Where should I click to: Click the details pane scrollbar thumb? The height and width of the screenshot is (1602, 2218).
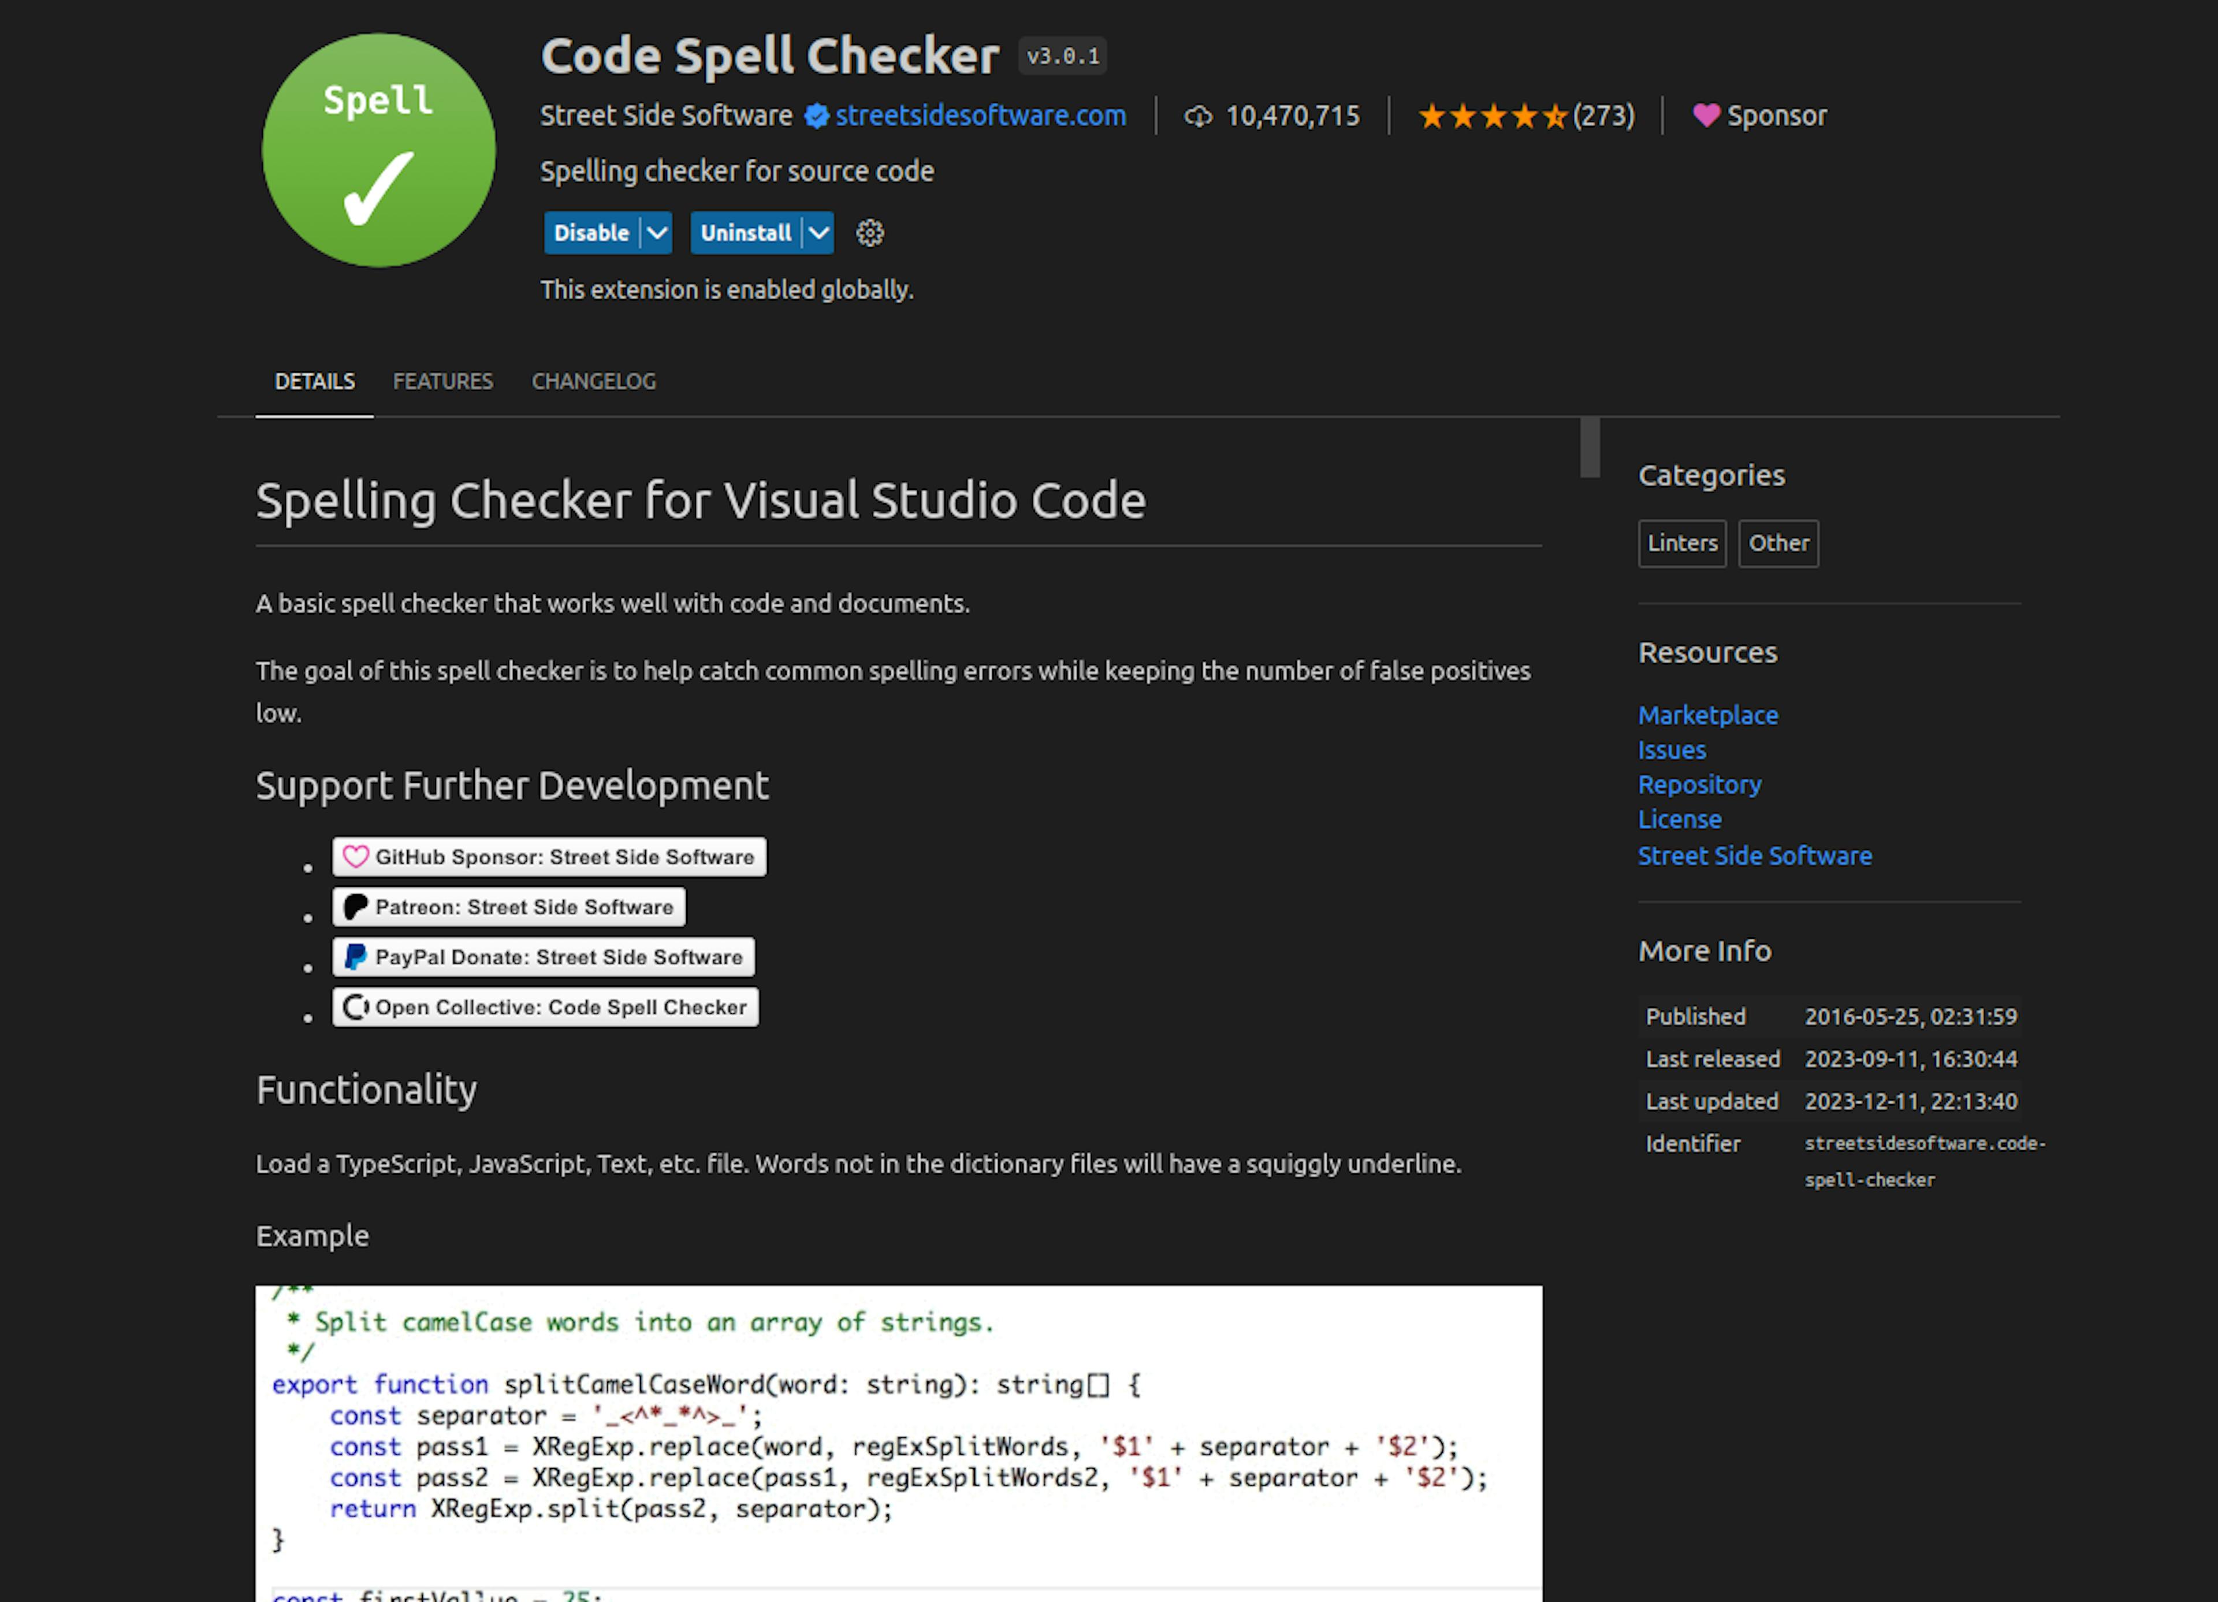(x=1590, y=448)
